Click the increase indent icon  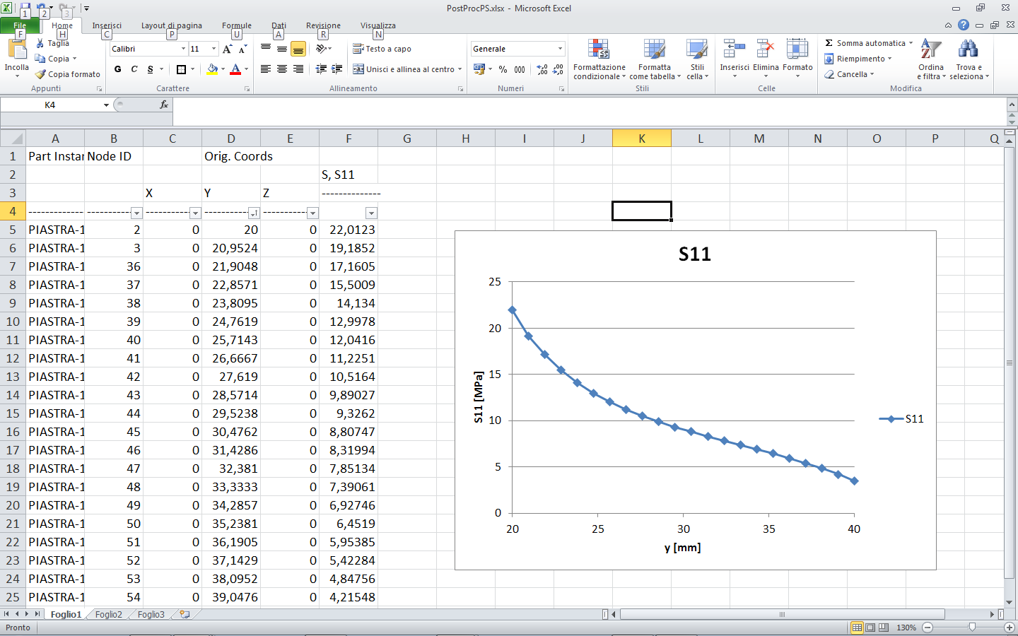pyautogui.click(x=337, y=69)
